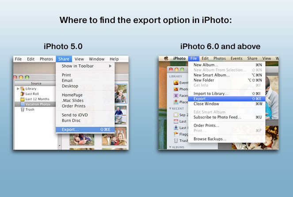Screen dimensions: 293x197
Task: Choose Close Window in File menu
Action: tap(227, 104)
